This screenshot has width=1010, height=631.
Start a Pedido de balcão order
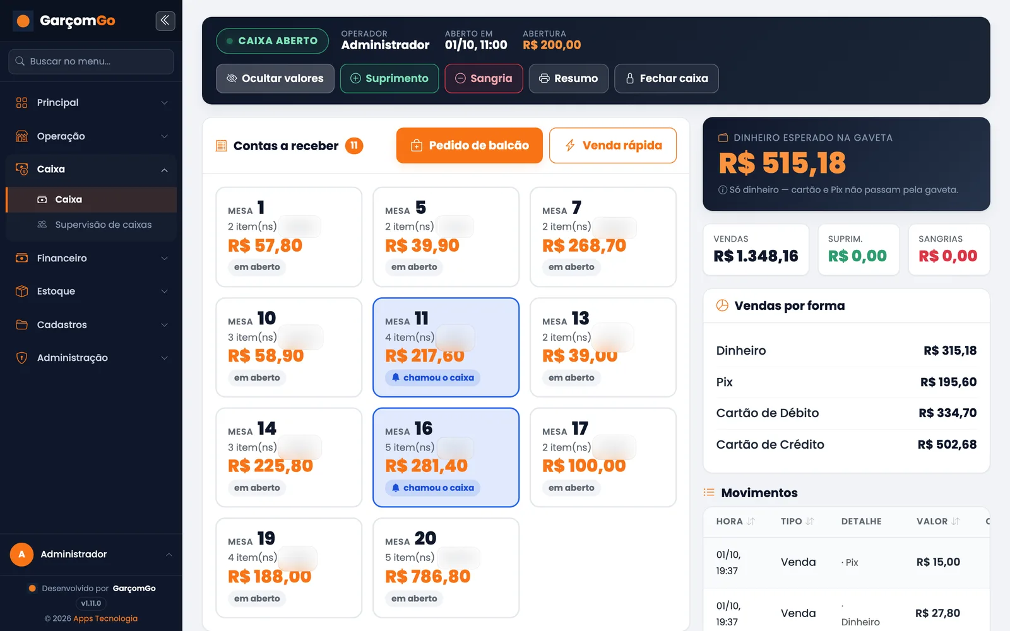(x=470, y=145)
